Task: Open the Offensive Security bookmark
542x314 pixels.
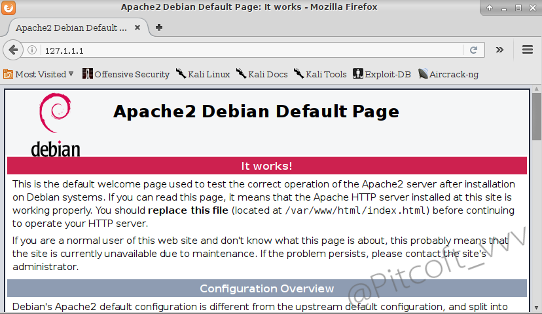Action: (x=126, y=74)
